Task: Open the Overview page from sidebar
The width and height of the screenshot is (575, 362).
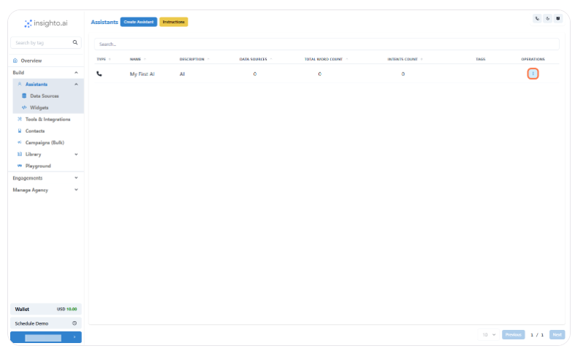Action: coord(31,61)
